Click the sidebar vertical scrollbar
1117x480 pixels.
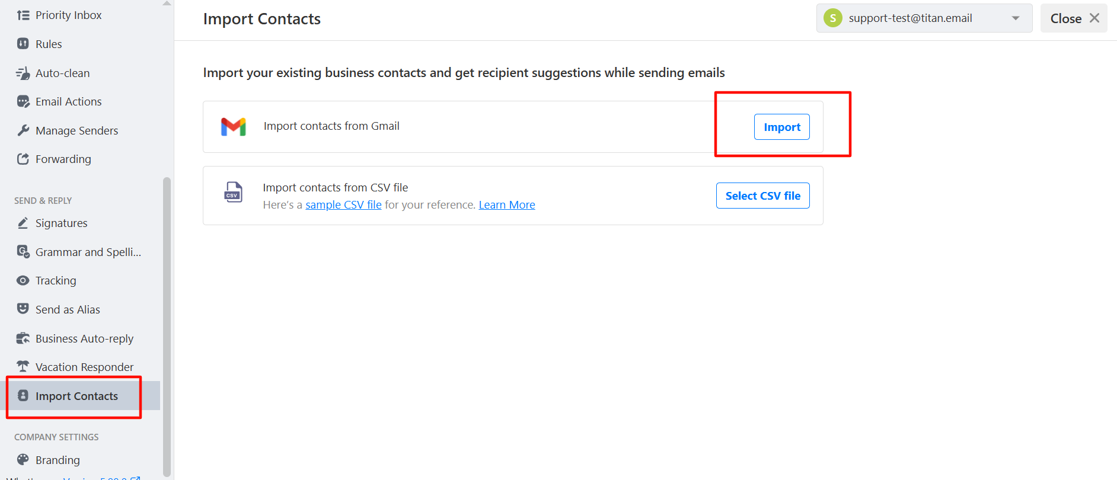(x=167, y=327)
